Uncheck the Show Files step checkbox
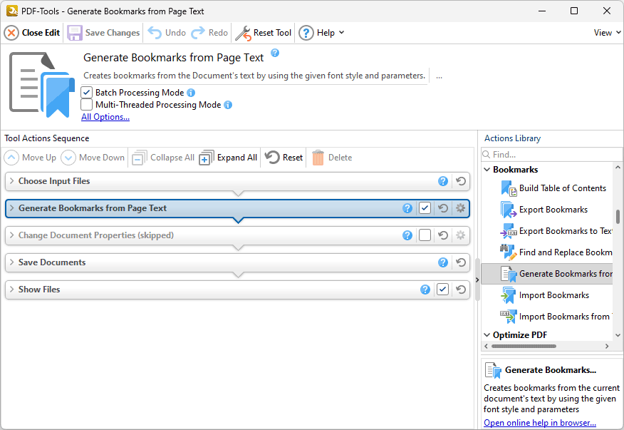 pos(442,290)
